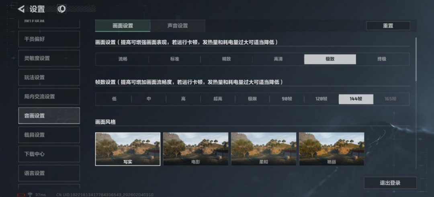Open 灵敏度设置 in the sidebar

tap(49, 58)
